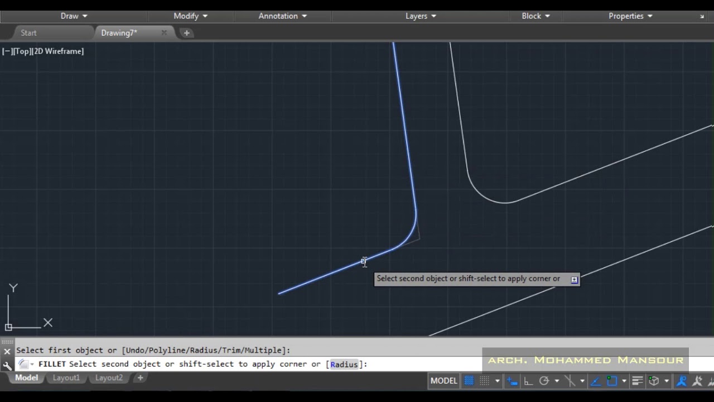Open Object Snap settings dropdown arrow

[624, 381]
